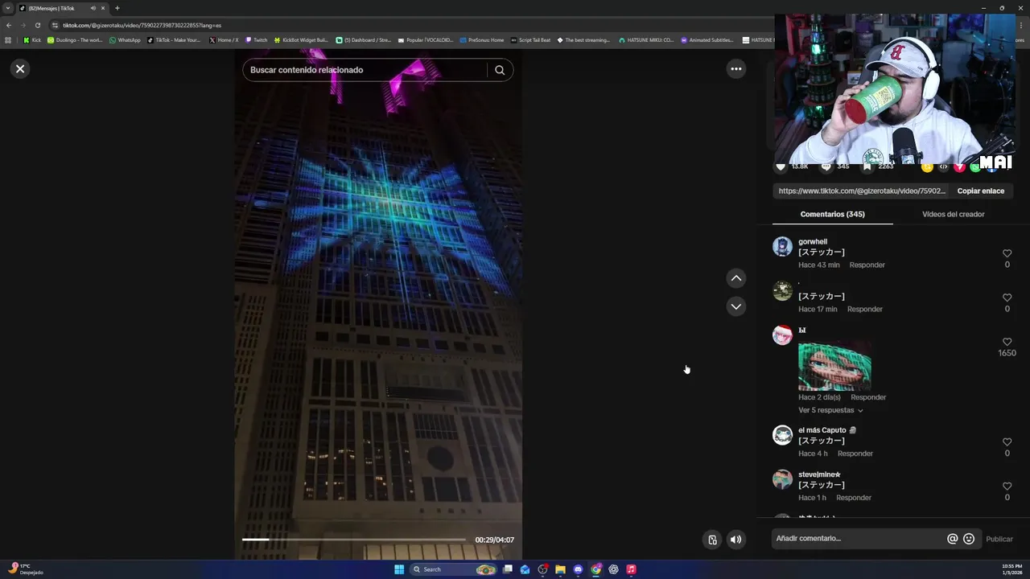The height and width of the screenshot is (579, 1030).
Task: Expand Ver 5 respuestas replies
Action: click(x=830, y=410)
